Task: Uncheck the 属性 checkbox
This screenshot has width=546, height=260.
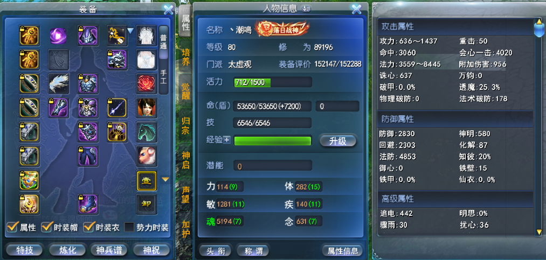Action: coord(12,227)
